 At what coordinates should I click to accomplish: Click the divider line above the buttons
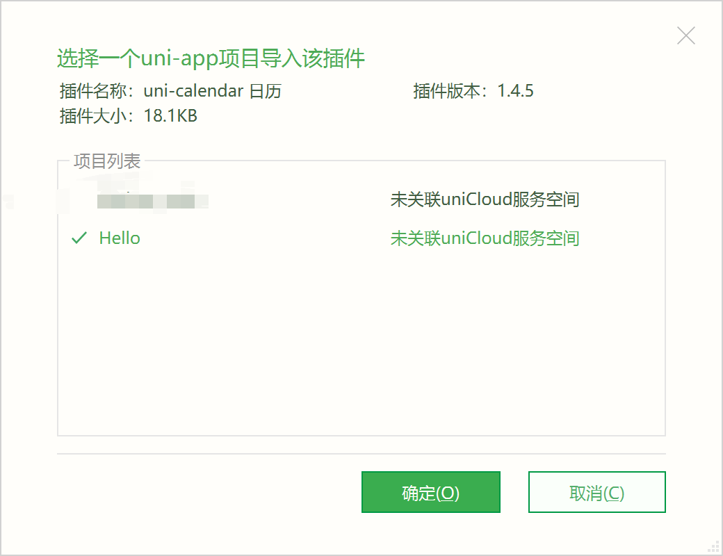click(361, 455)
